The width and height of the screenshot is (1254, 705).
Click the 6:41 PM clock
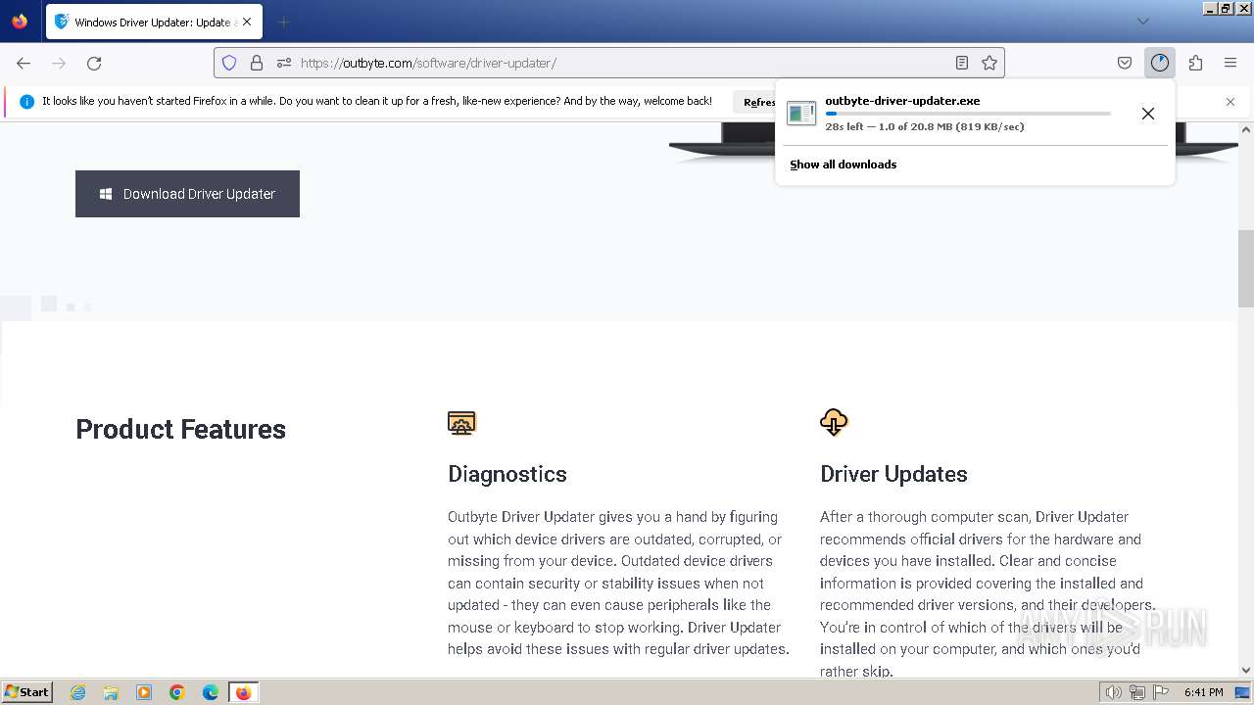pyautogui.click(x=1203, y=692)
